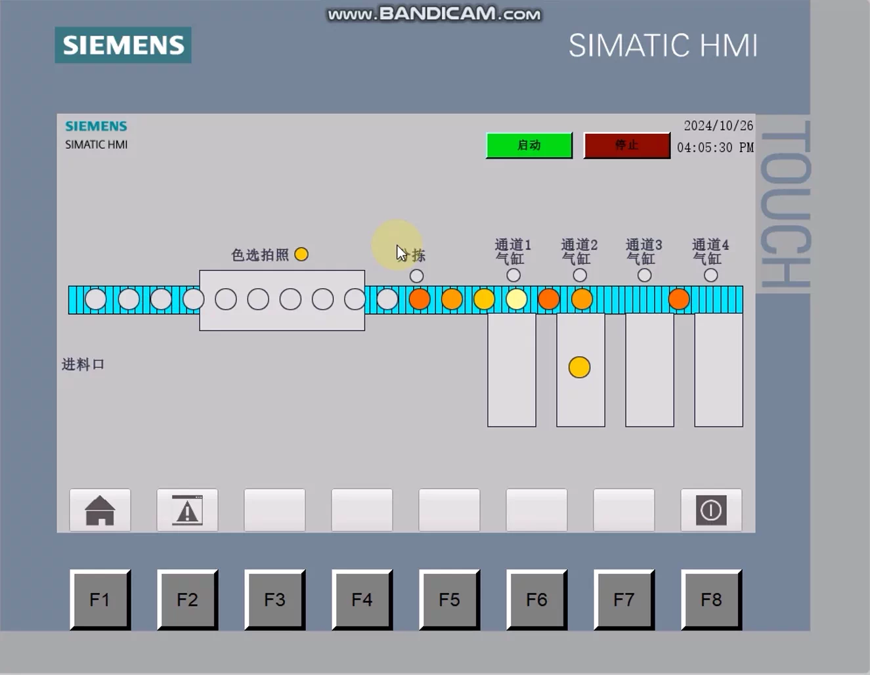Image resolution: width=870 pixels, height=675 pixels.
Task: Click the pale yellow ball on the conveyor
Action: (x=517, y=299)
